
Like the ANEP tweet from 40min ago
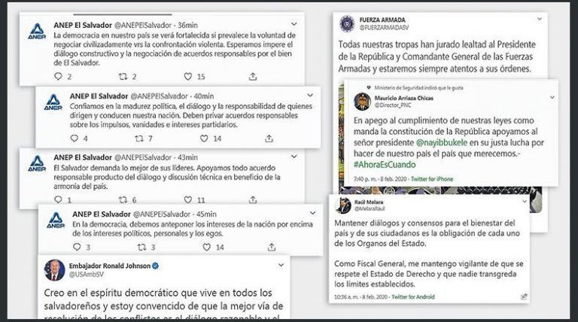(204, 138)
